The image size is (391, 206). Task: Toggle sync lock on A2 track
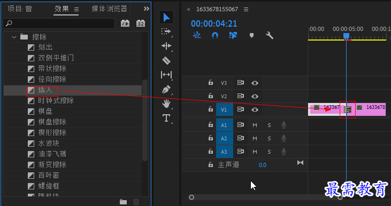240,138
